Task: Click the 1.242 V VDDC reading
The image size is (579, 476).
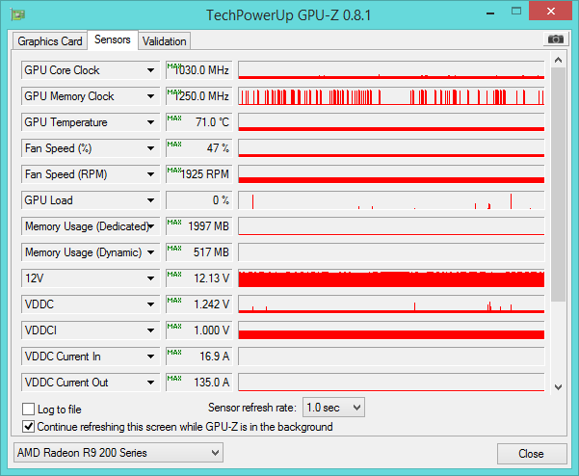Action: tap(199, 304)
